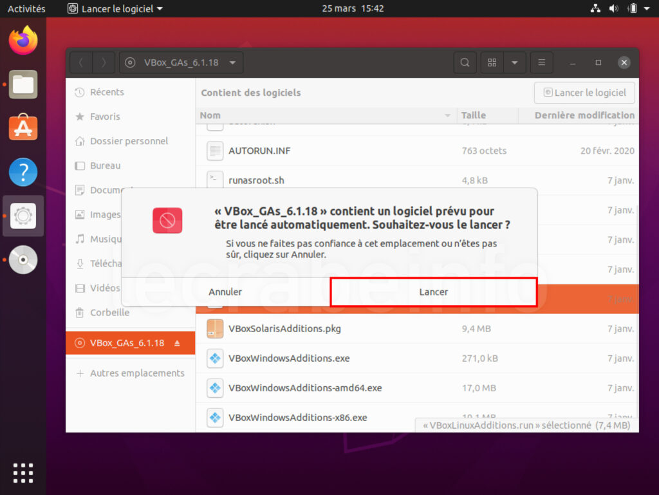
Task: Click the AUTORUN.INF file icon
Action: click(215, 151)
